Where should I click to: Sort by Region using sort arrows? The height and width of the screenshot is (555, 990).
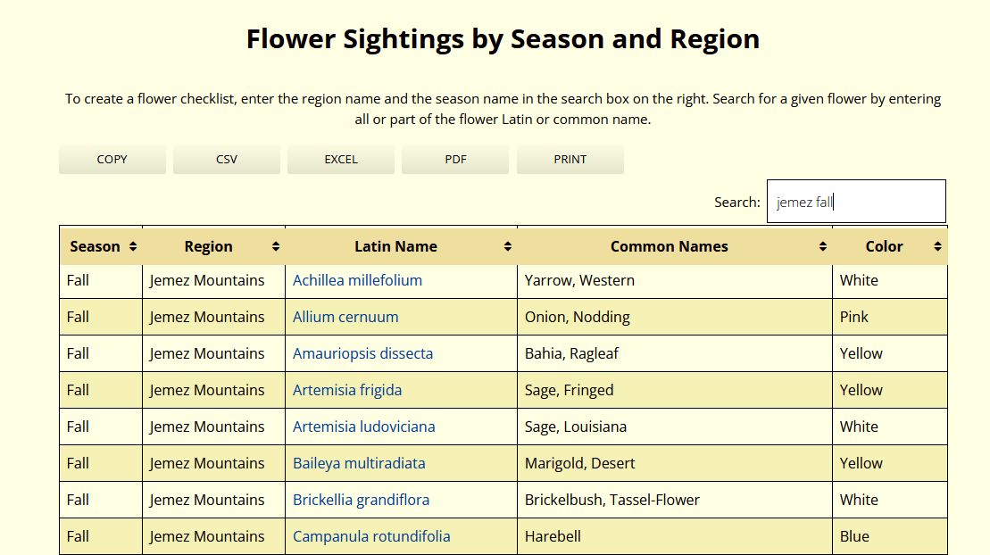[276, 247]
